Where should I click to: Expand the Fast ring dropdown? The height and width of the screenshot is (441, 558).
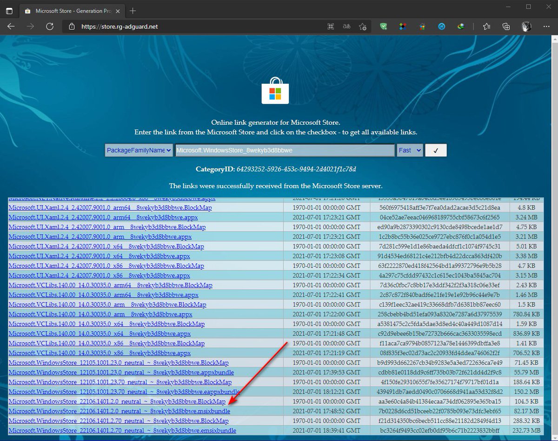[410, 150]
